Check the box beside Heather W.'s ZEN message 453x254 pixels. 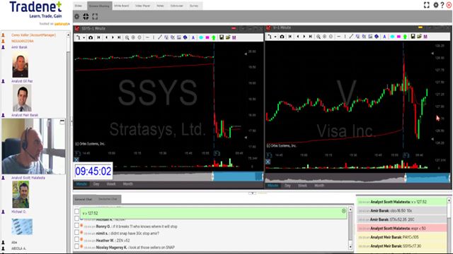(76, 239)
